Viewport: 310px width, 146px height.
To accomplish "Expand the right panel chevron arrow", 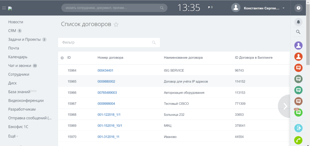I will (285, 106).
